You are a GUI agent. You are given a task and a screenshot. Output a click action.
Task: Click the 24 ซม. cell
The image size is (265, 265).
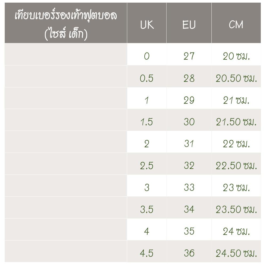point(236,231)
